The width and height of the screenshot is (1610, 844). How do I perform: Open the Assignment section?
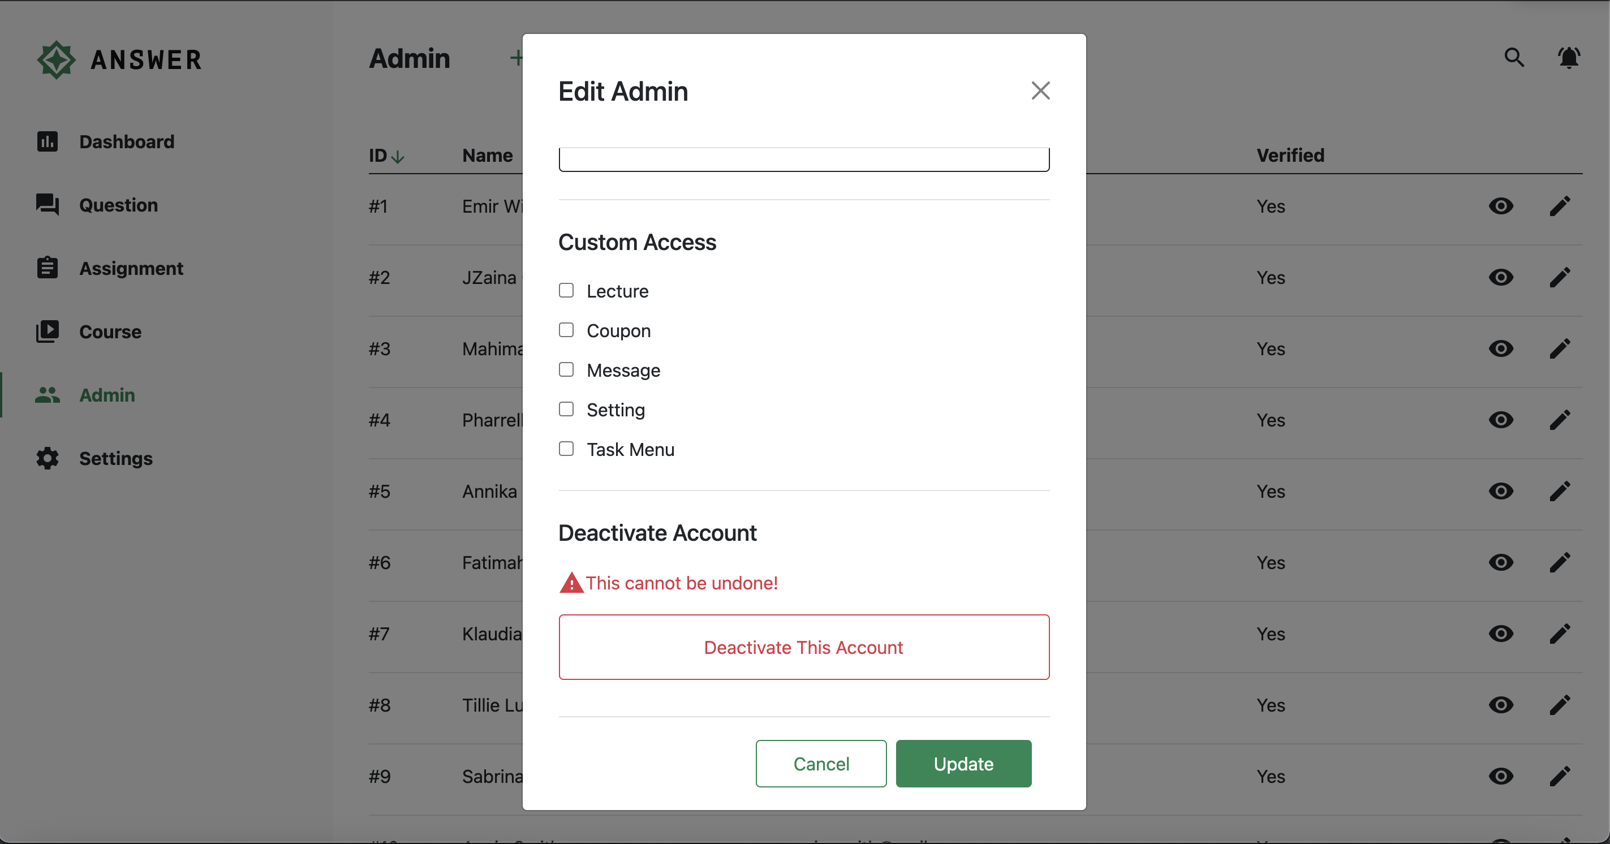pyautogui.click(x=131, y=268)
